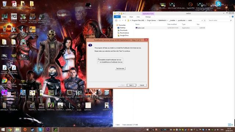Open Explorer help icon
This screenshot has height=132, width=235.
(232, 17)
